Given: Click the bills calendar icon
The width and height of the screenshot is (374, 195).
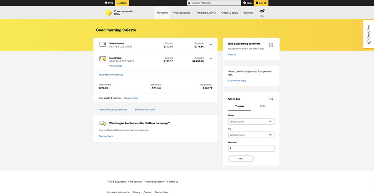Looking at the screenshot, I should tap(271, 45).
